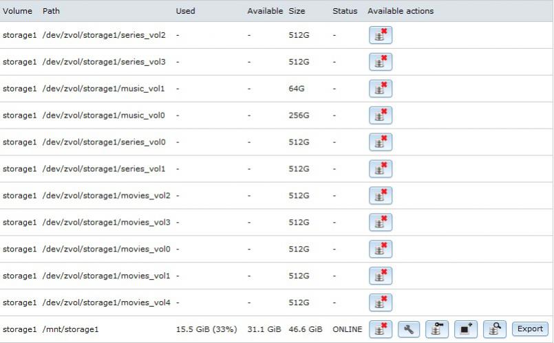Click the Volume column header
Viewport: 554px width, 343px height.
pyautogui.click(x=17, y=11)
